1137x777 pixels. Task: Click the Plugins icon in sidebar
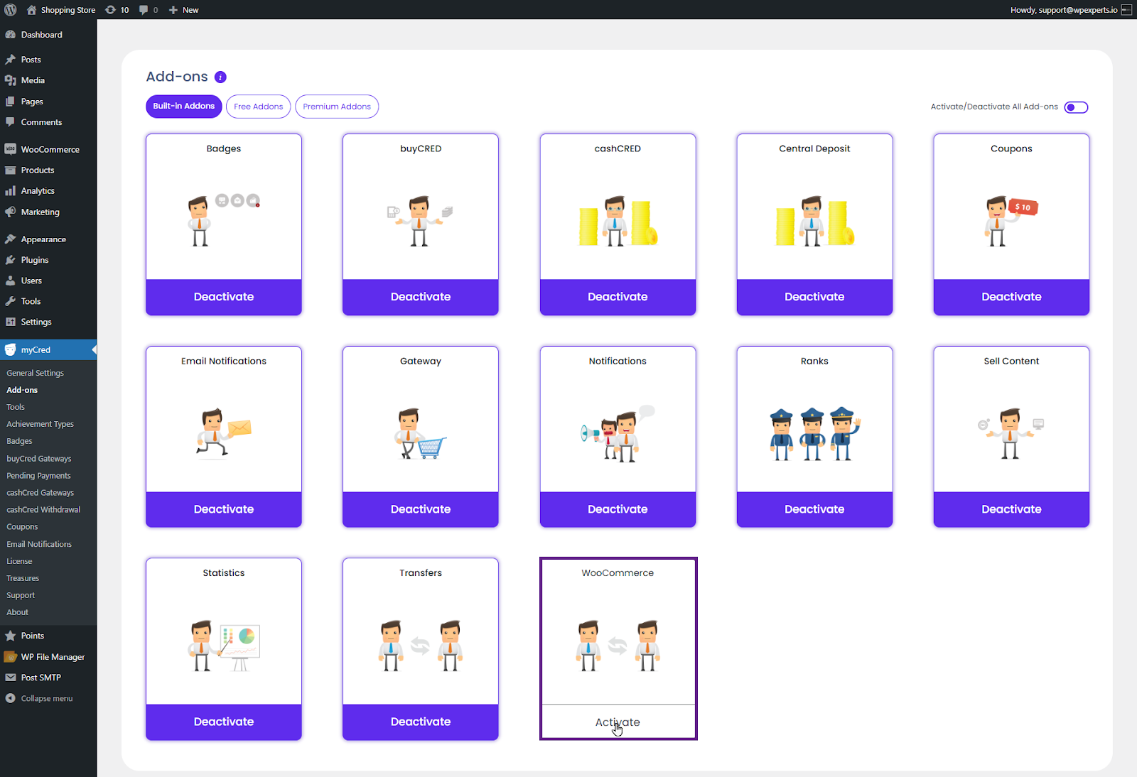(x=11, y=260)
